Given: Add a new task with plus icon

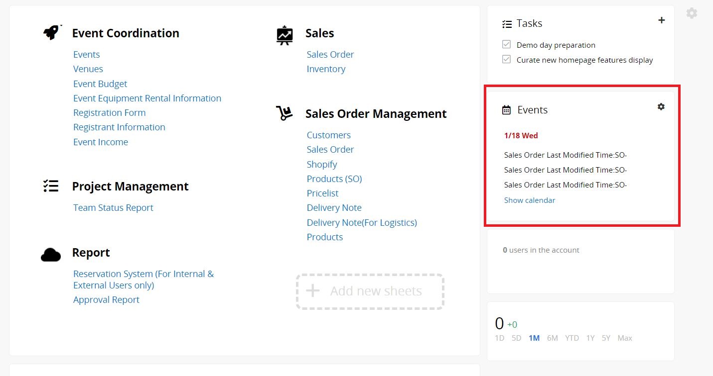Looking at the screenshot, I should coord(662,20).
